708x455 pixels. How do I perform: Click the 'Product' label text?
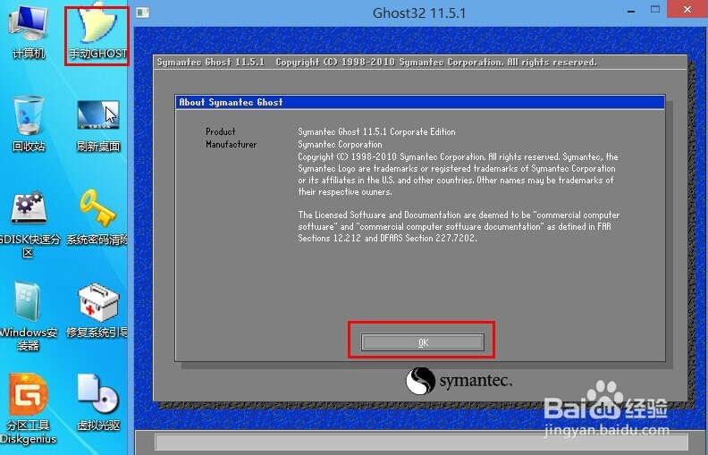pyautogui.click(x=220, y=131)
